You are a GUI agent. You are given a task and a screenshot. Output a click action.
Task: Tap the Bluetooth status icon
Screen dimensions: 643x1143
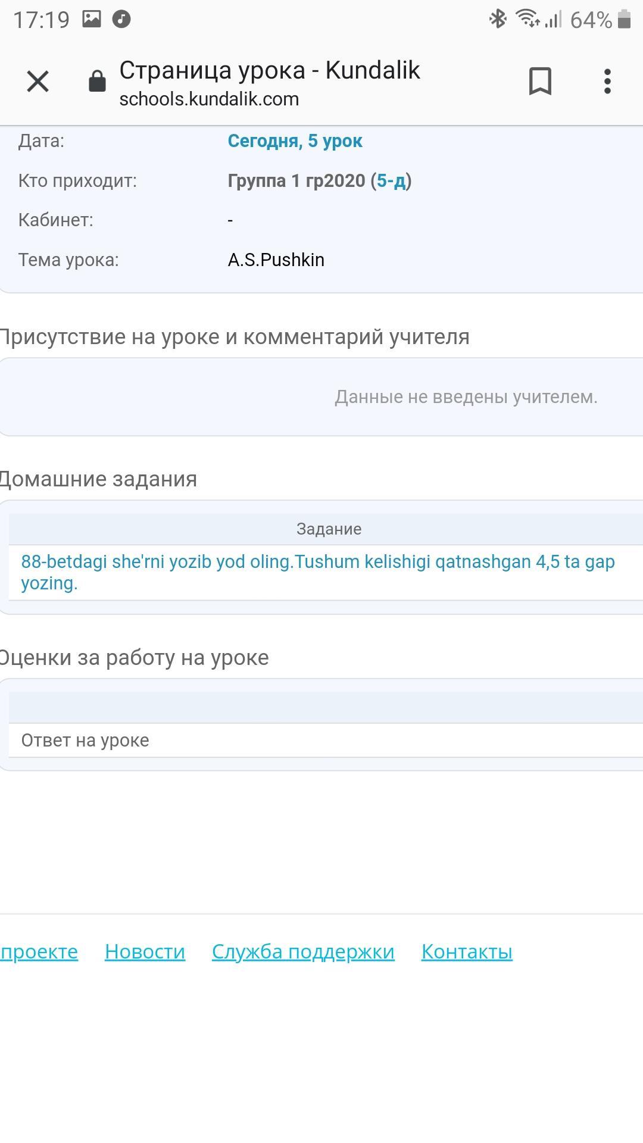498,19
